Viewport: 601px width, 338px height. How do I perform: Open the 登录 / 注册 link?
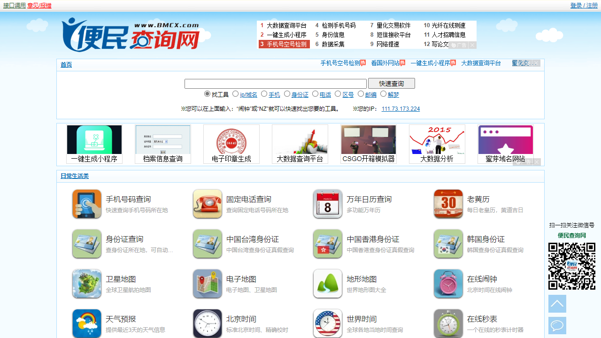584,6
